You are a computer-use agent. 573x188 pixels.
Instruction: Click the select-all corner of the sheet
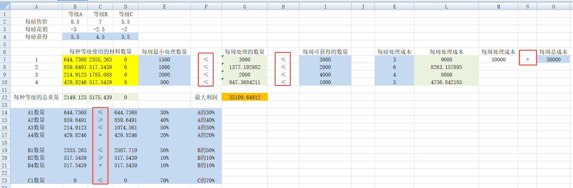(x=5, y=6)
